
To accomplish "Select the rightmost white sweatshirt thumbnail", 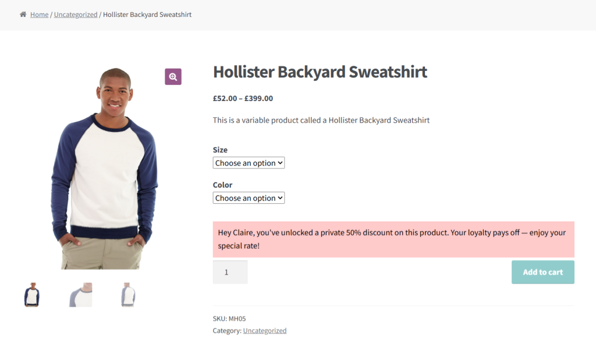I will tap(127, 295).
